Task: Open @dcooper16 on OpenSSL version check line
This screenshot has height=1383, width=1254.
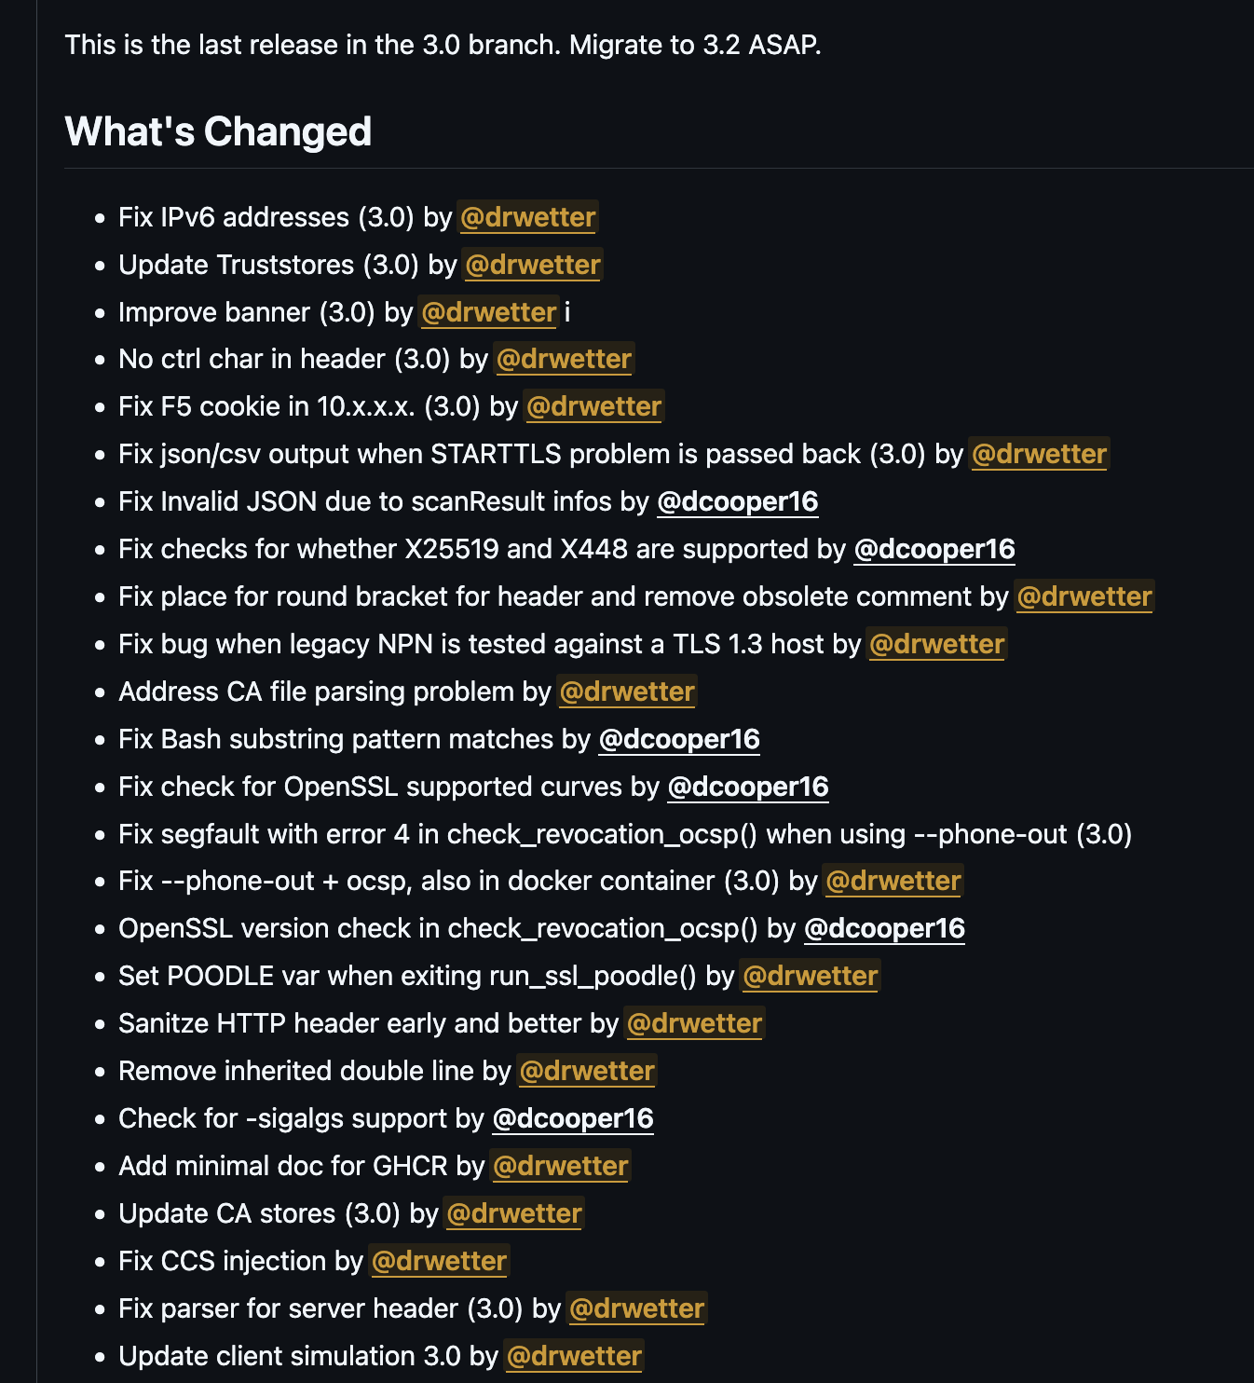Action: (x=884, y=928)
